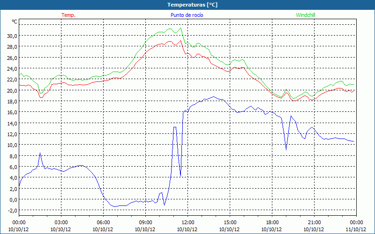375x234 pixels.
Task: Click the '8,0' y-axis value
Action: [x=13, y=156]
